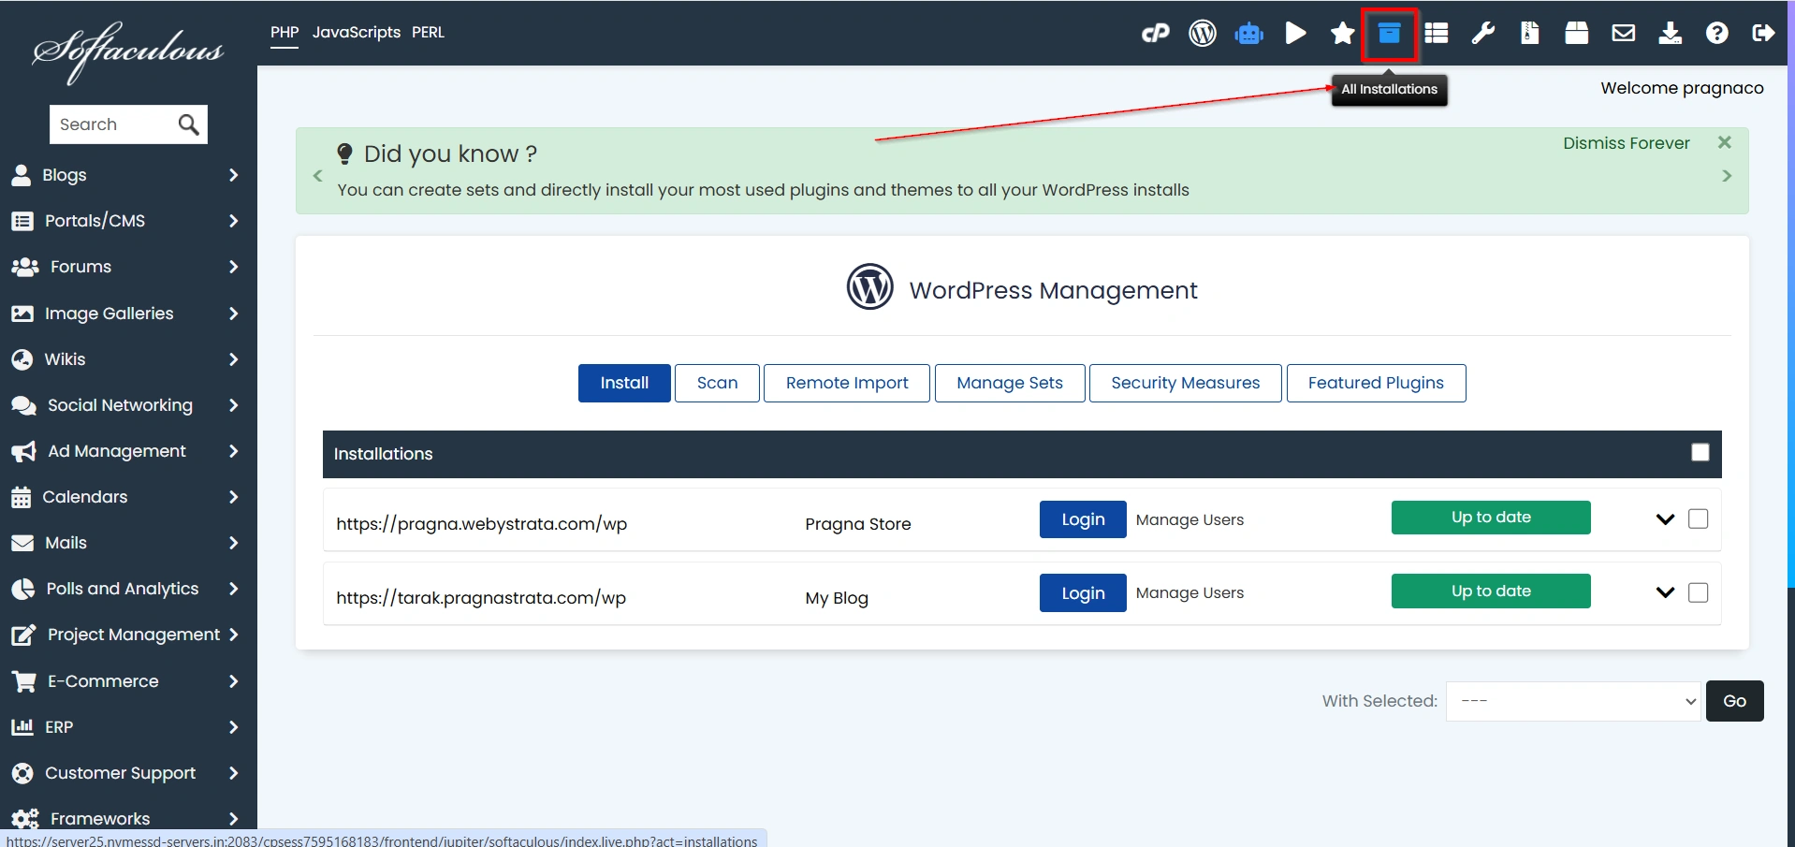The image size is (1795, 847).
Task: Log out using the exit arrow icon
Action: coord(1764,34)
